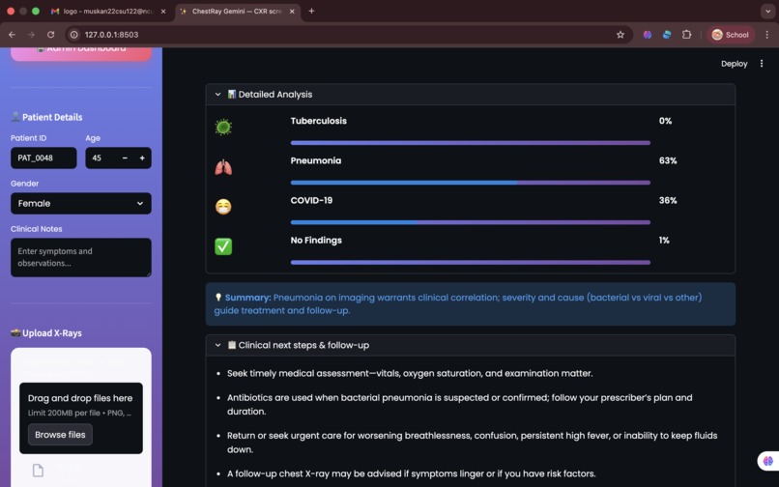Click the Pneumonia lungs icon
Viewport: 779px width, 487px height.
pyautogui.click(x=223, y=167)
